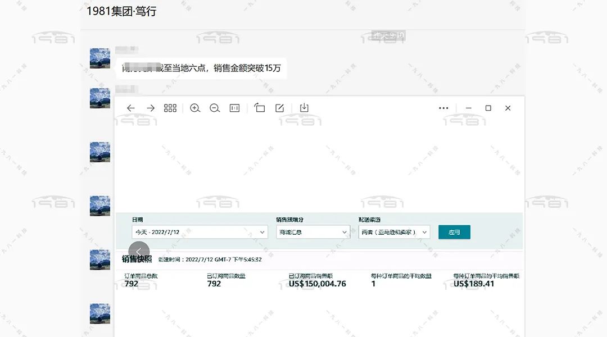Click the chat message about 销售金额突破15万
Image resolution: width=607 pixels, height=337 pixels.
201,68
